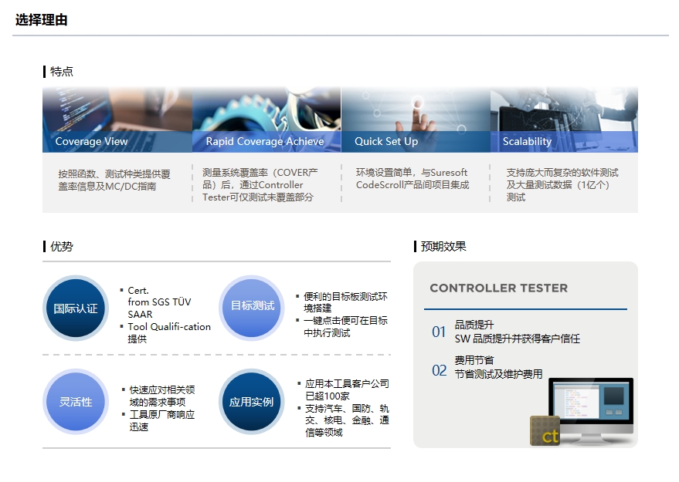Image resolution: width=679 pixels, height=482 pixels.
Task: Click the CONTROLLER TESTER panel title
Action: [498, 288]
